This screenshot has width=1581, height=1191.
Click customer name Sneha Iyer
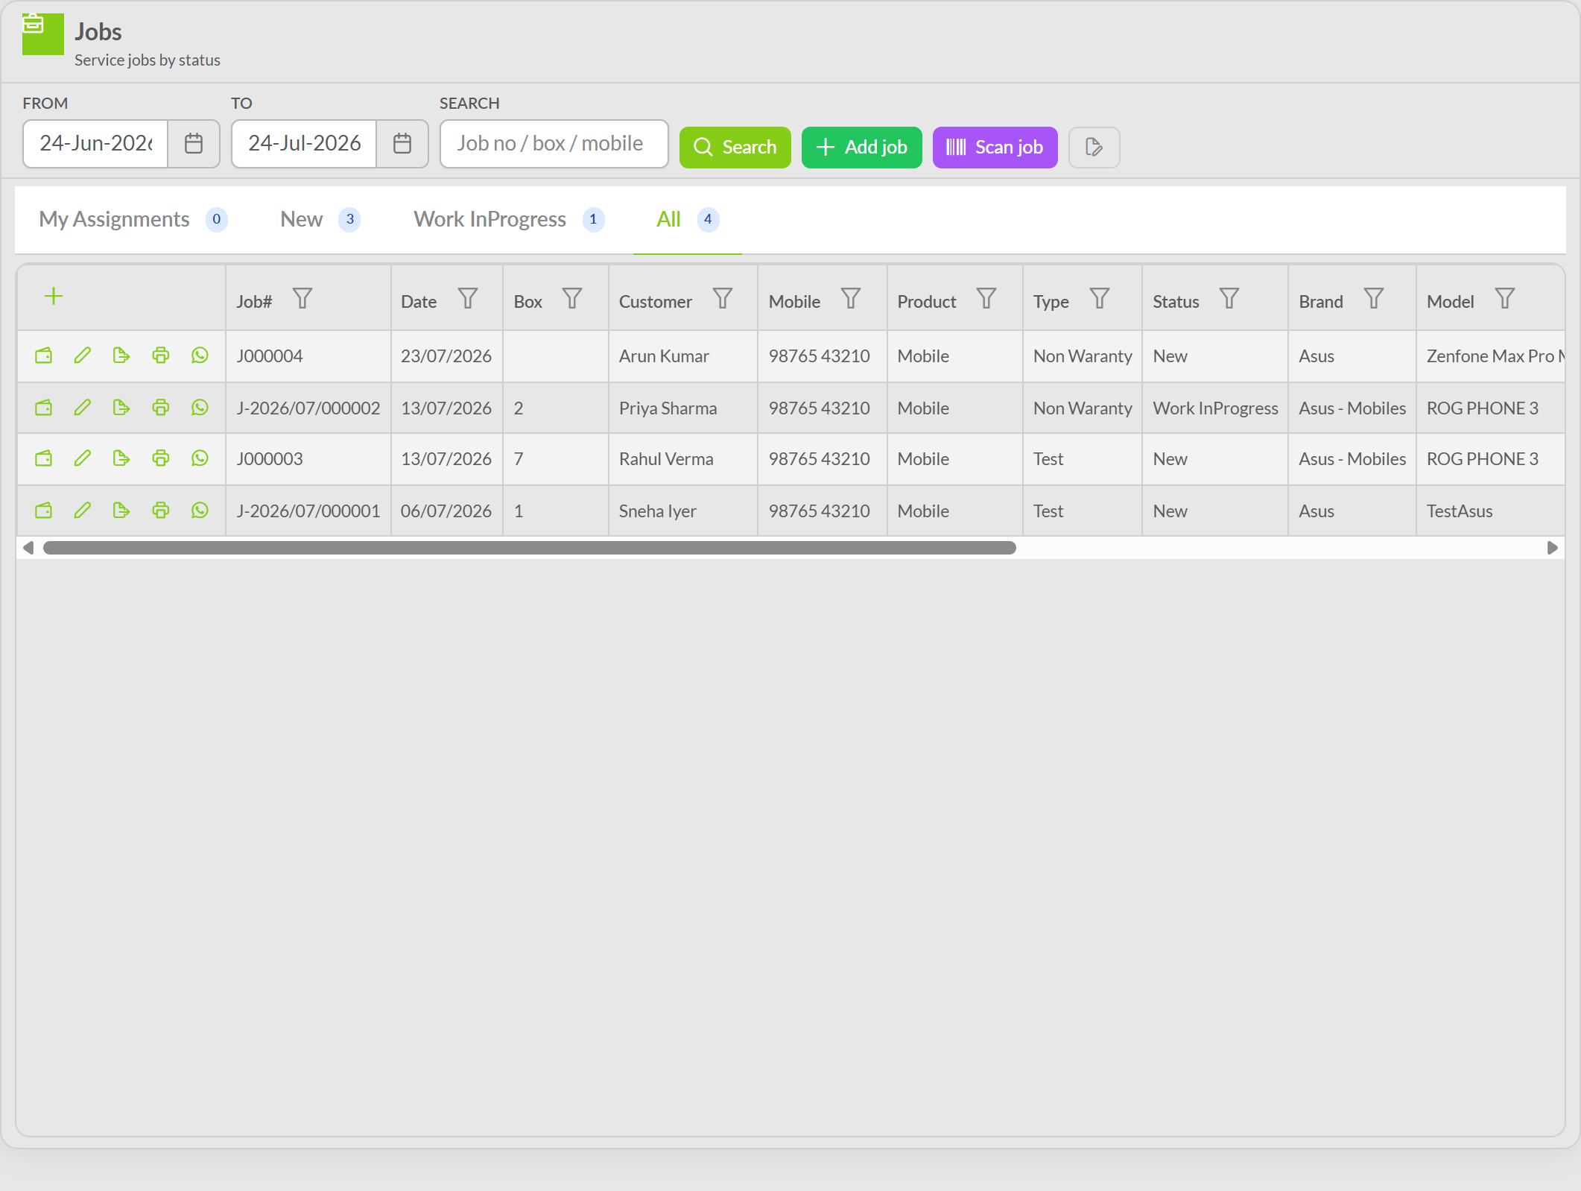click(657, 511)
